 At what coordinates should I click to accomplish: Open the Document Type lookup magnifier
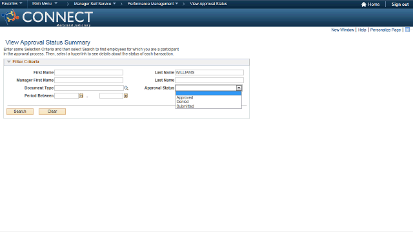126,88
